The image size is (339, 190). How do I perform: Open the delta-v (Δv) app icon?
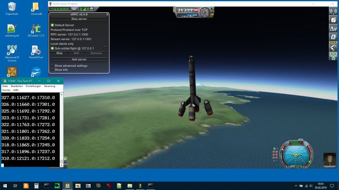[x=333, y=28]
